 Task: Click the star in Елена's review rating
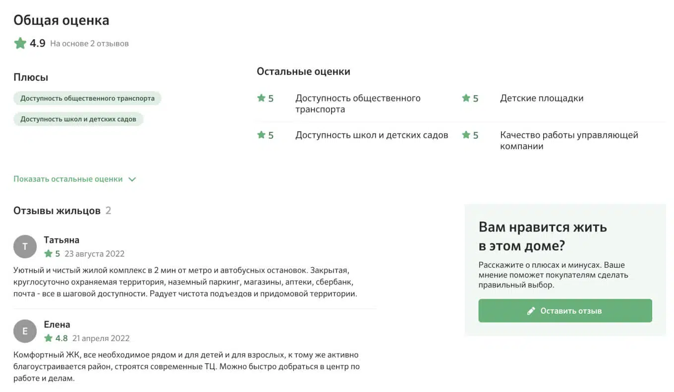(48, 338)
